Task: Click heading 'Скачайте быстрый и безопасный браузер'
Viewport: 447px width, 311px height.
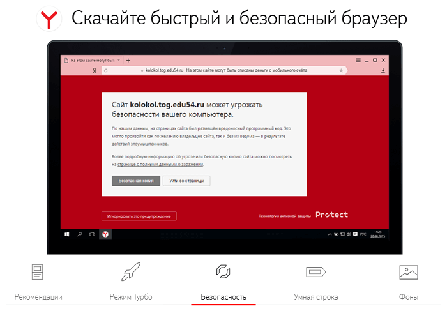Action: 239,19
